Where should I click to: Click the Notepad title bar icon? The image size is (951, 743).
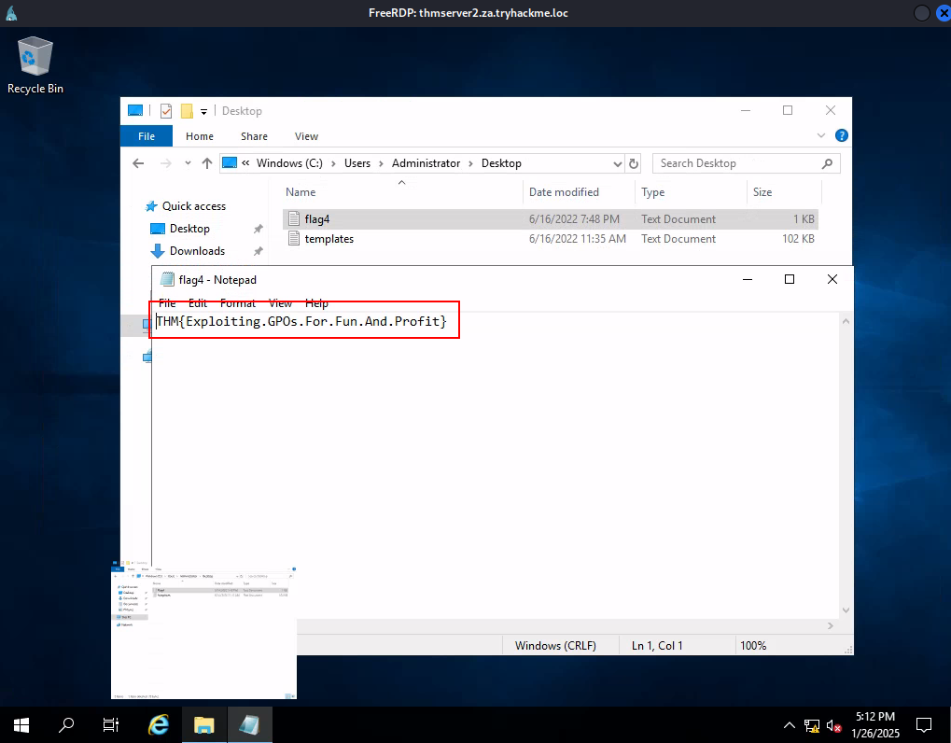[167, 280]
